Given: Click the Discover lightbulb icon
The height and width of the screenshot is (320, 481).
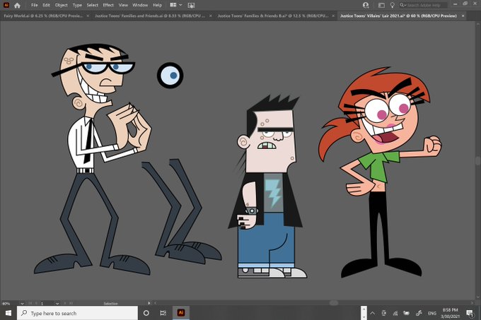Looking at the screenshot, I should (392, 5).
